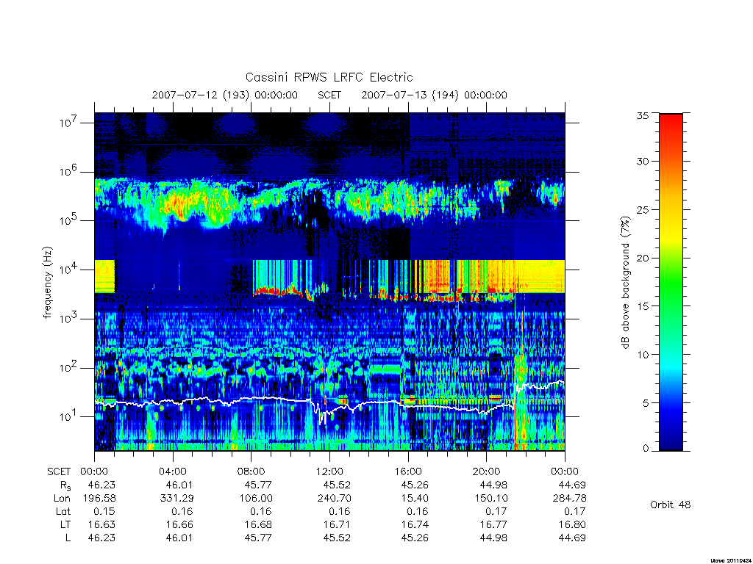The height and width of the screenshot is (564, 753).
Task: Click the title 'Cassini RPWS LRFC Electric'
Action: (329, 78)
